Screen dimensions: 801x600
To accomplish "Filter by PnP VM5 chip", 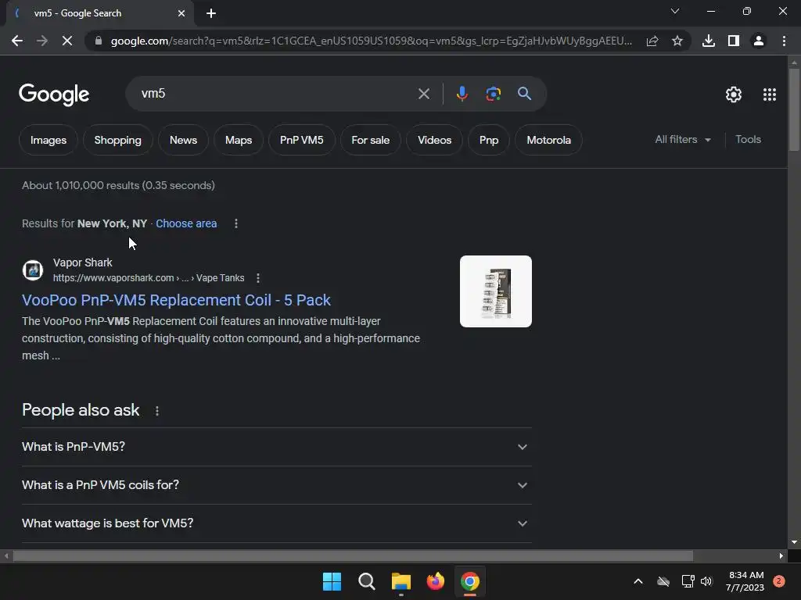I will (x=301, y=140).
